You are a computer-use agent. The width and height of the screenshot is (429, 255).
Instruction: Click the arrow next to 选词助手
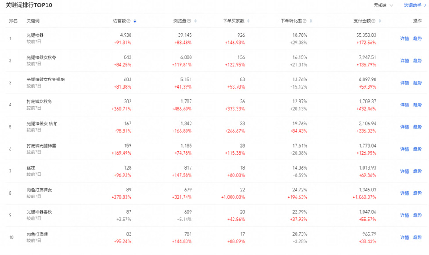[x=425, y=5]
